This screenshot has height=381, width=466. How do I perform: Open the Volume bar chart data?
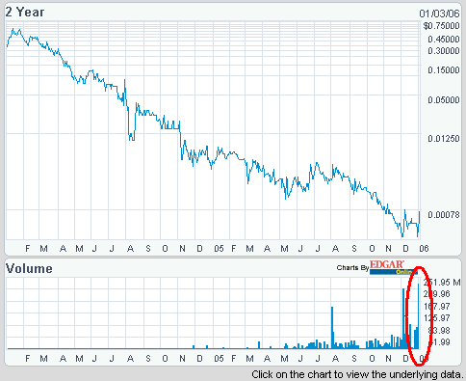pos(213,313)
